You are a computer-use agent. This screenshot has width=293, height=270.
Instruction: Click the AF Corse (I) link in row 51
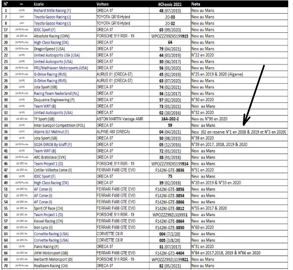coord(43,189)
